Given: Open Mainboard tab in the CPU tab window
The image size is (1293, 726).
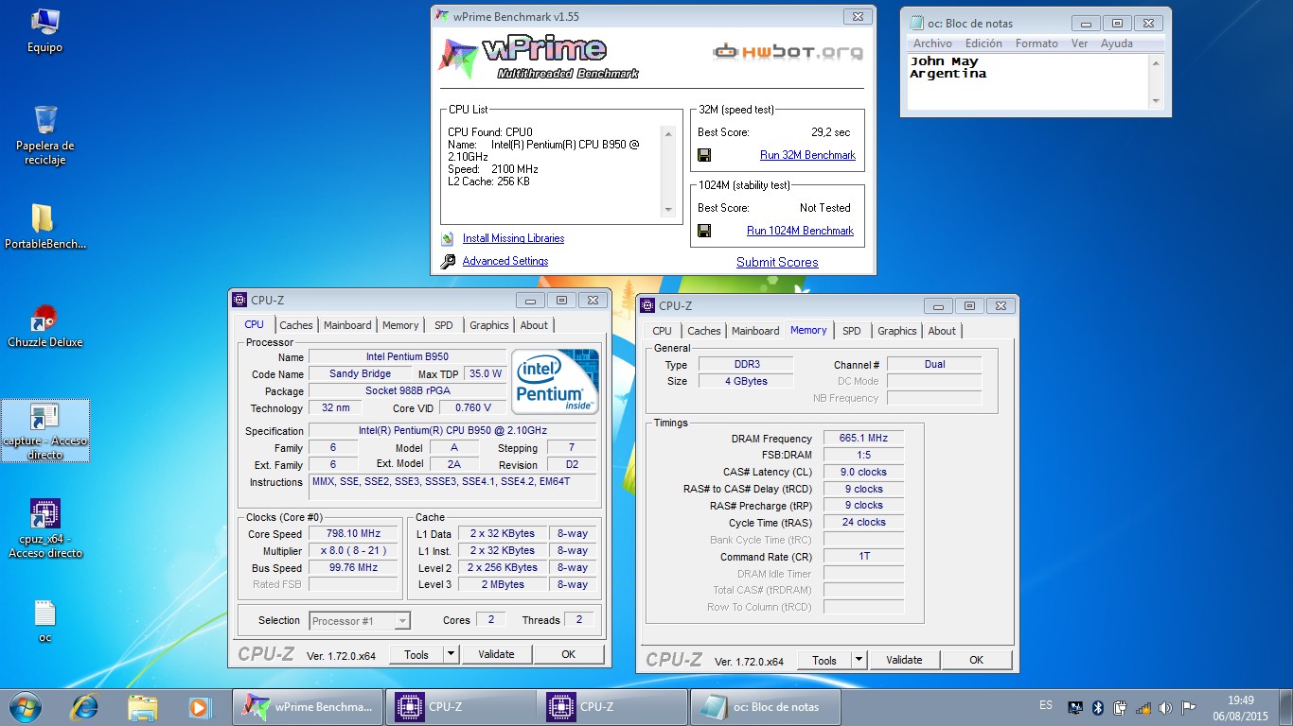Looking at the screenshot, I should coord(347,325).
